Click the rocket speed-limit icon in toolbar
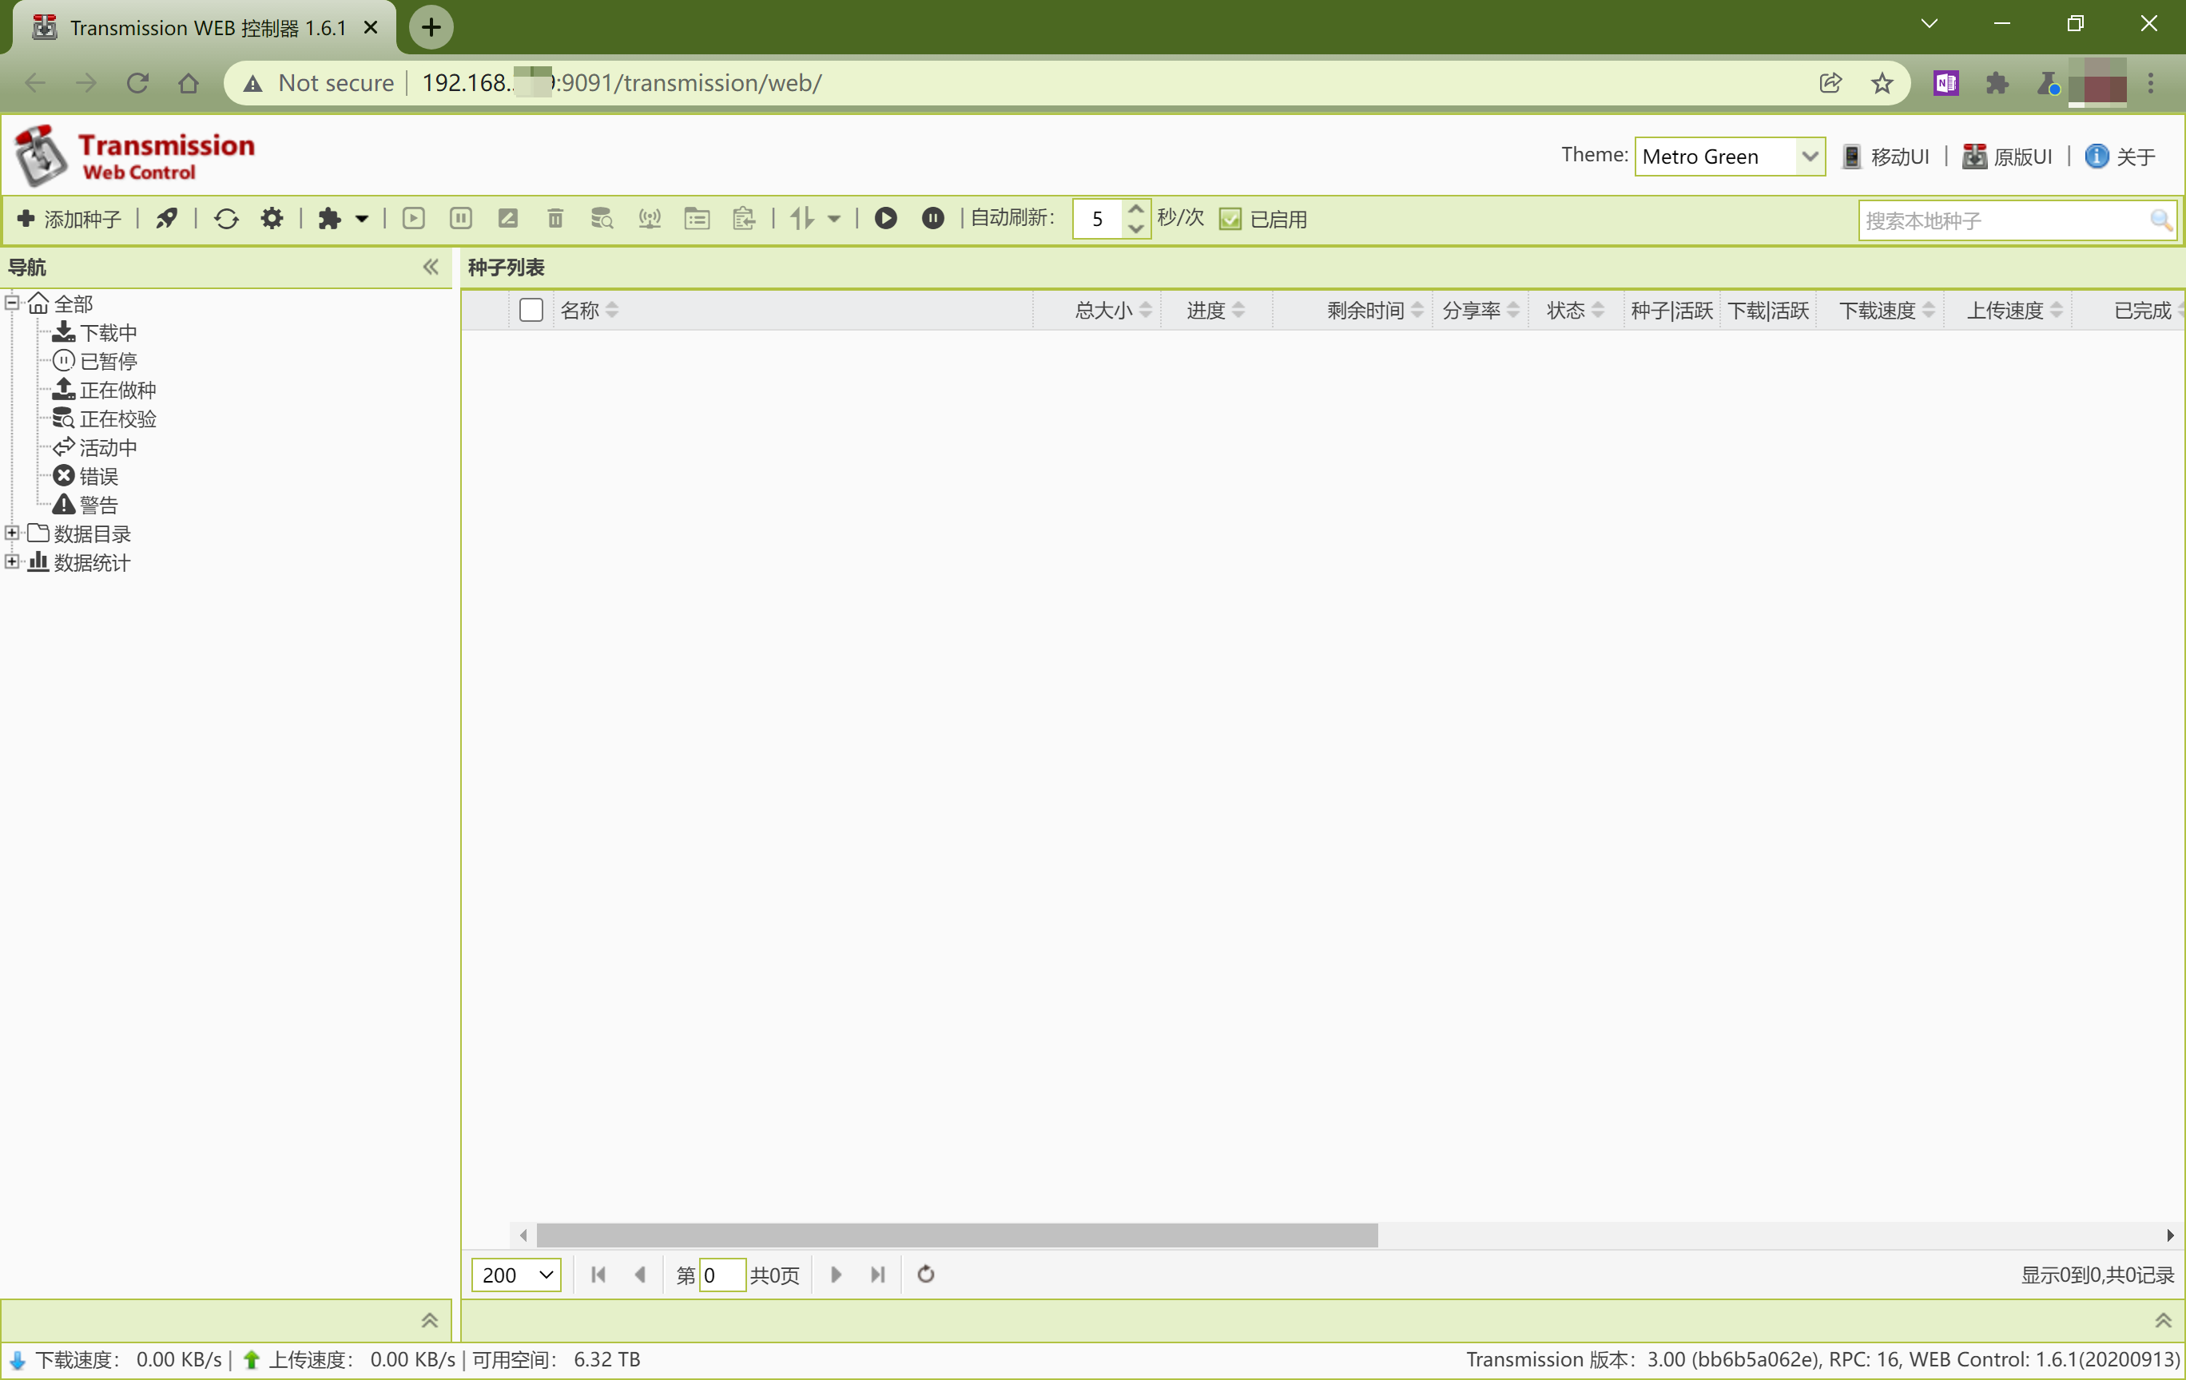Viewport: 2186px width, 1380px height. coord(167,219)
